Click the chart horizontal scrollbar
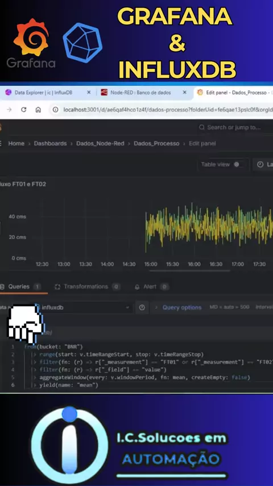This screenshot has height=486, width=273. [189, 270]
